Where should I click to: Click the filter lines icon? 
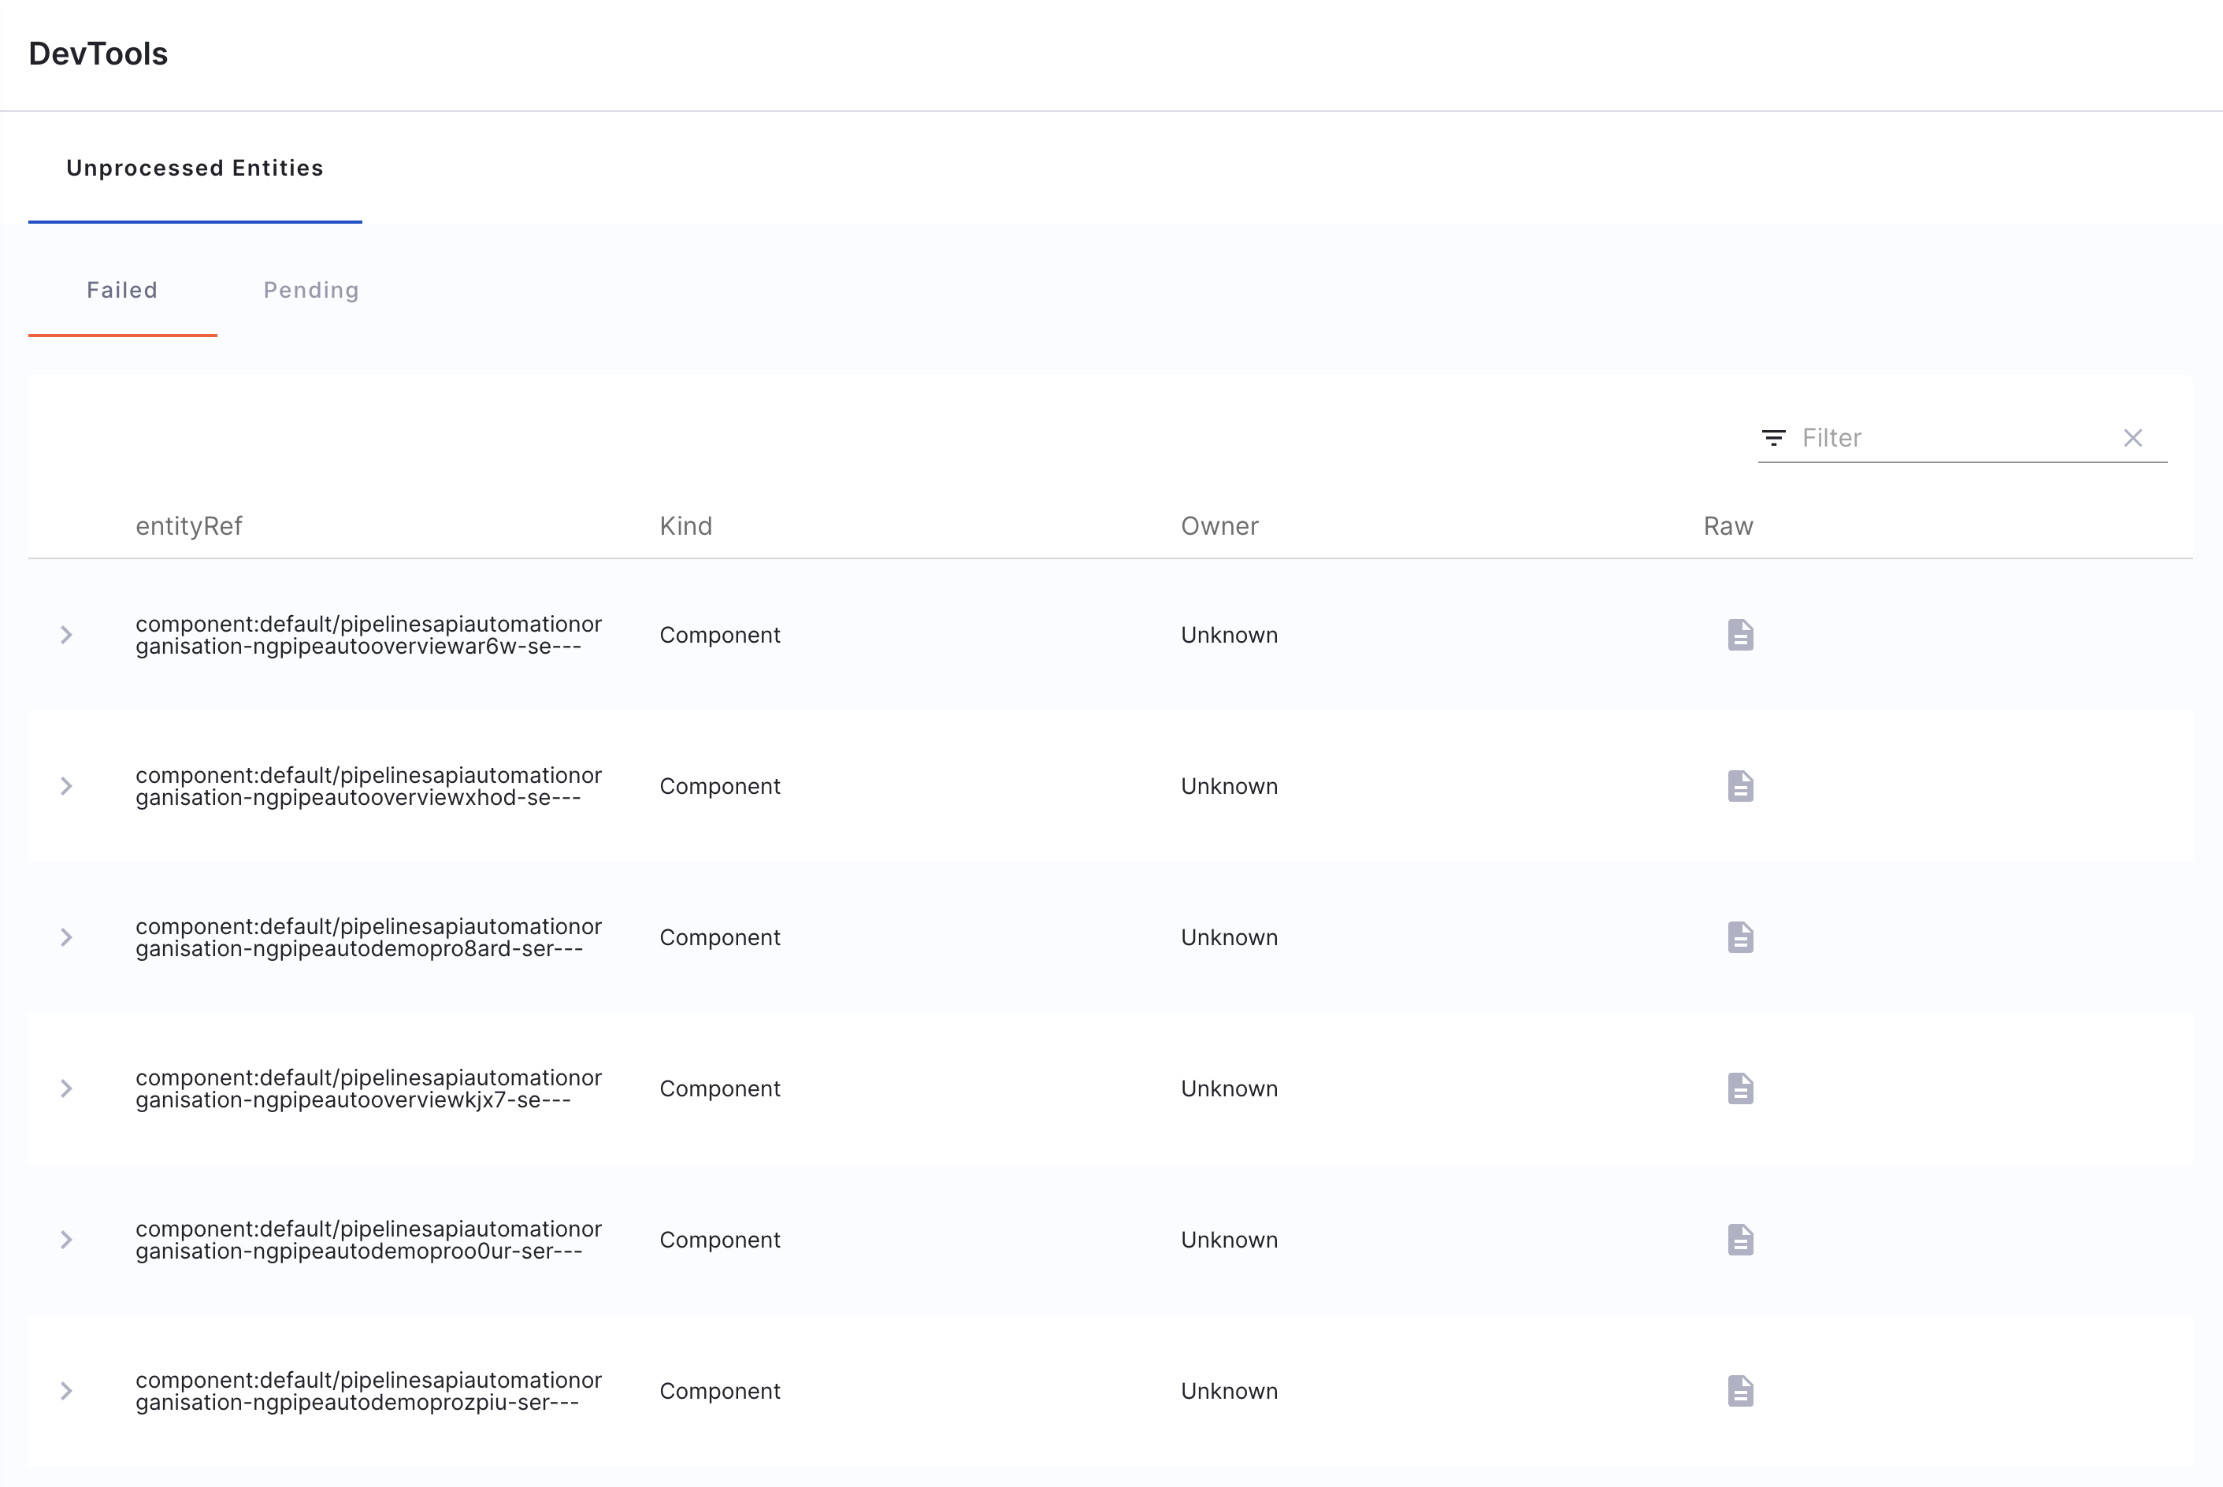1772,438
